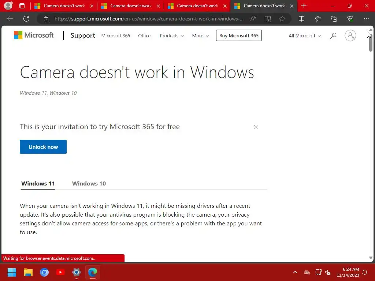
Task: Show hidden system tray icons
Action: pyautogui.click(x=295, y=272)
